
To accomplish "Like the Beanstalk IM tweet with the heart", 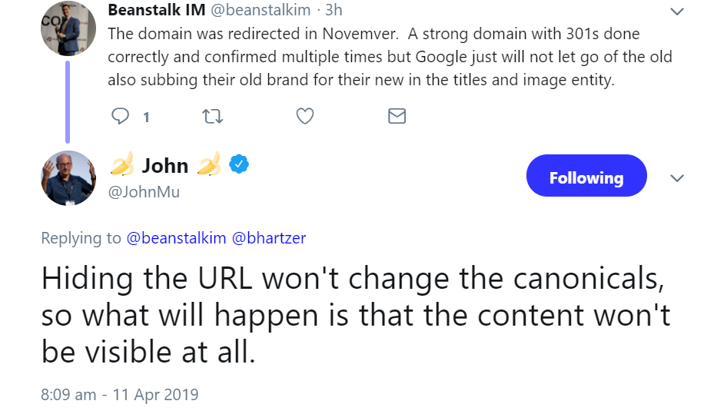I will pos(305,117).
